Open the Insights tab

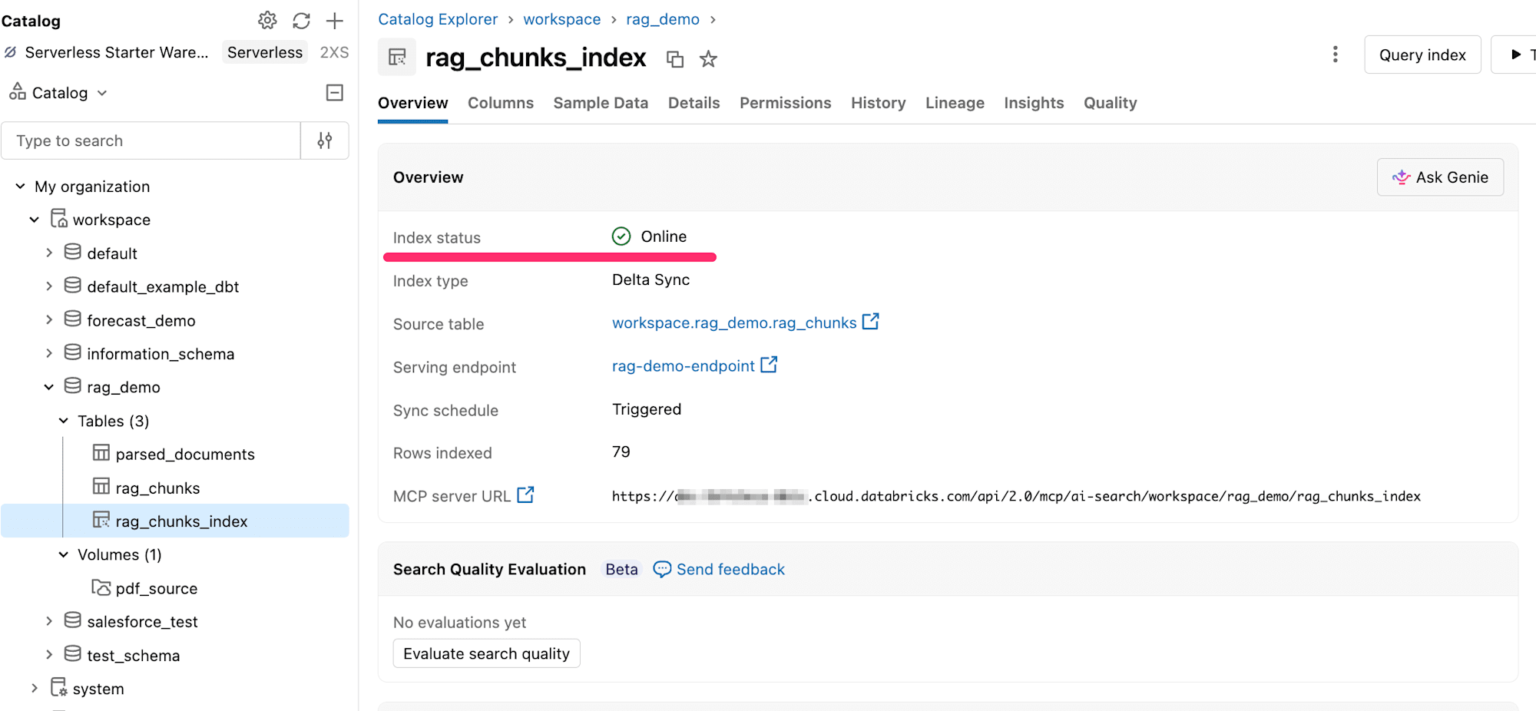[1034, 103]
